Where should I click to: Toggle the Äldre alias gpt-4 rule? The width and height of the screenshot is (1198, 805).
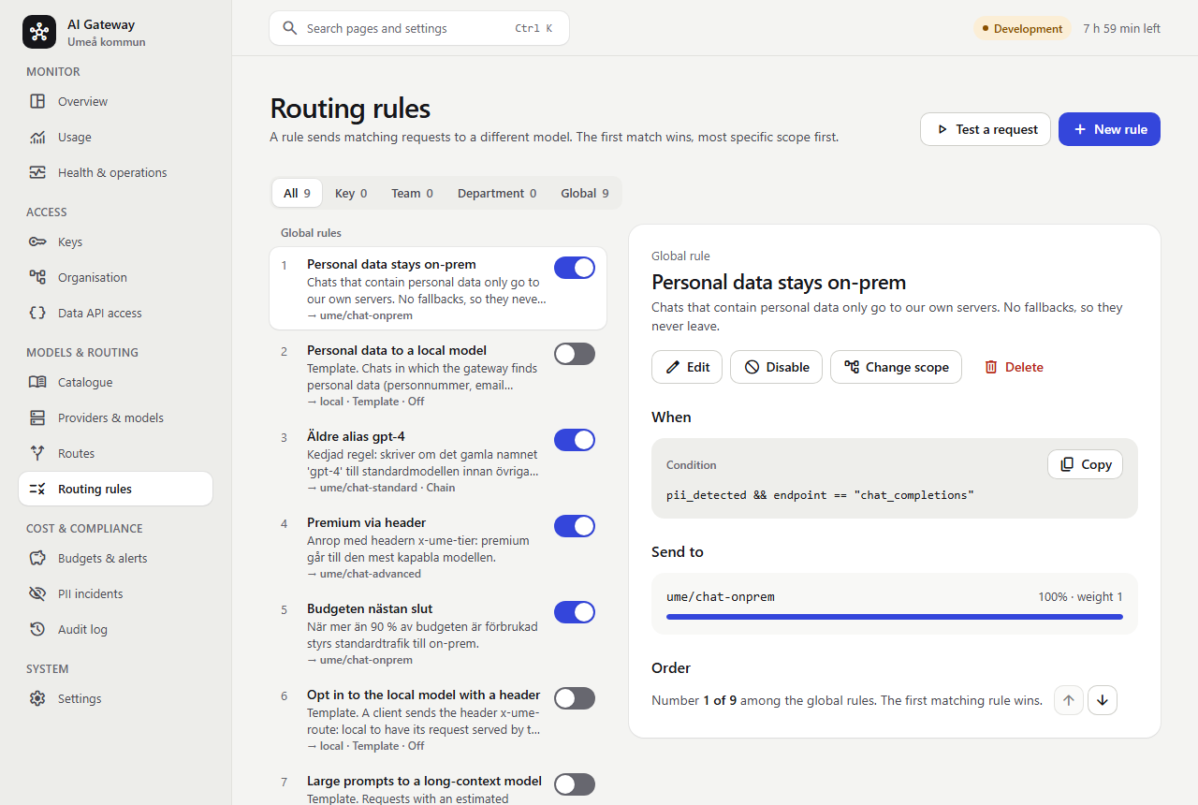tap(575, 440)
